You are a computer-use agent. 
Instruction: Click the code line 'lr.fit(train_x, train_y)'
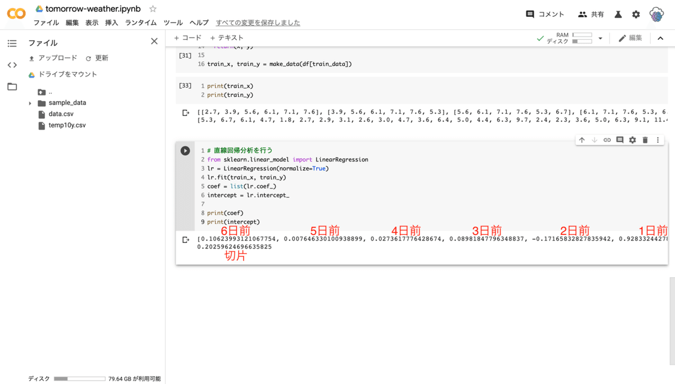coord(246,177)
